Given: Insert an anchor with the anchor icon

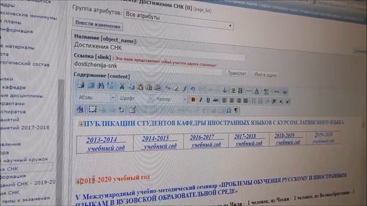Looking at the screenshot, I should (224, 90).
